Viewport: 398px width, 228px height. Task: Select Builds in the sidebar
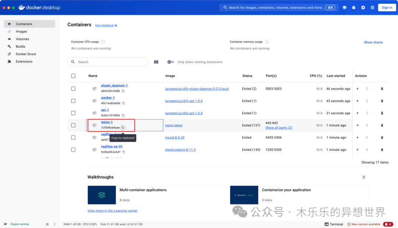coord(29,46)
